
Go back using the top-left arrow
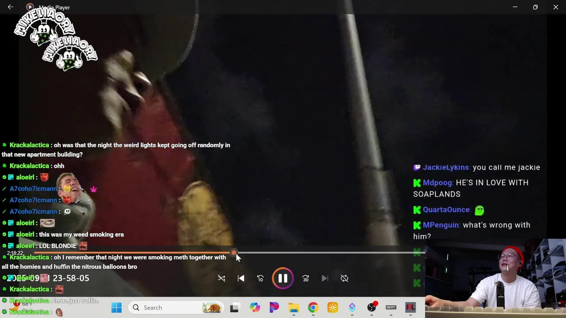[11, 7]
